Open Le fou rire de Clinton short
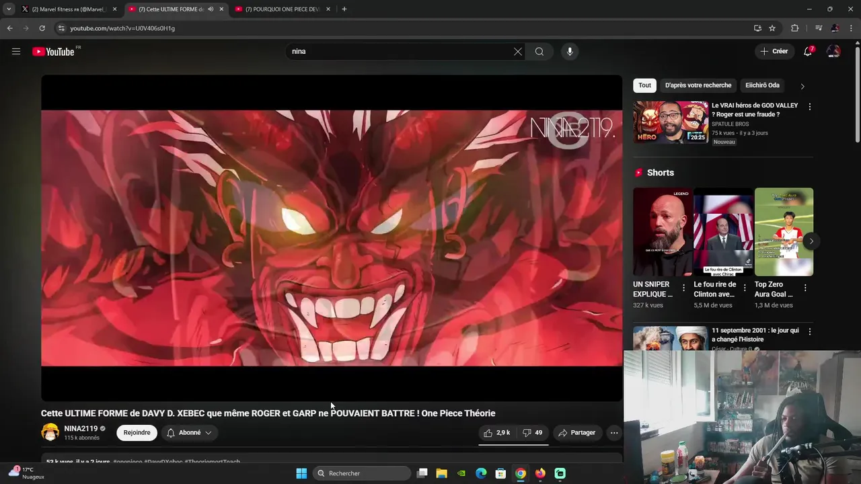 tap(723, 232)
